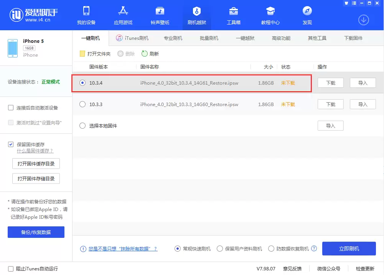384x275 pixels.
Task: Click the 固件名称 column header
Action: coord(149,67)
